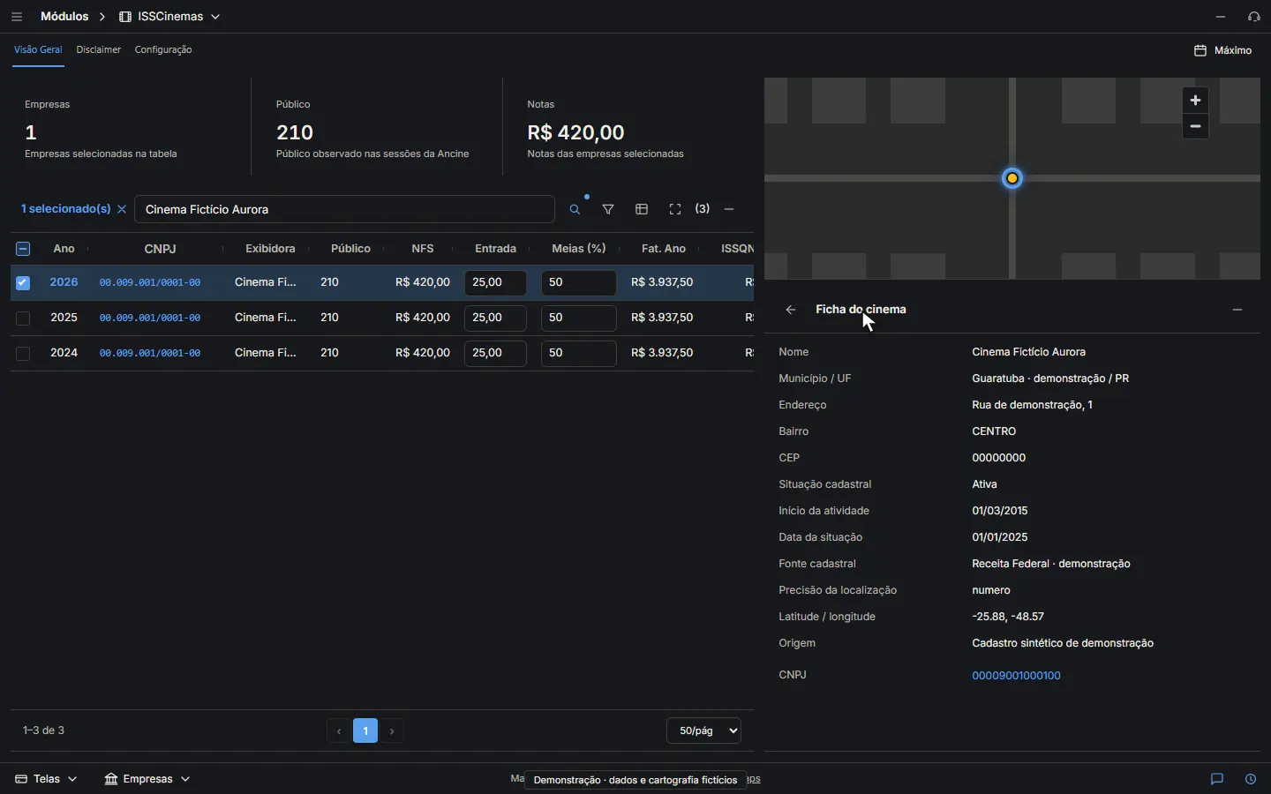Sort by the Público column header

pyautogui.click(x=350, y=249)
